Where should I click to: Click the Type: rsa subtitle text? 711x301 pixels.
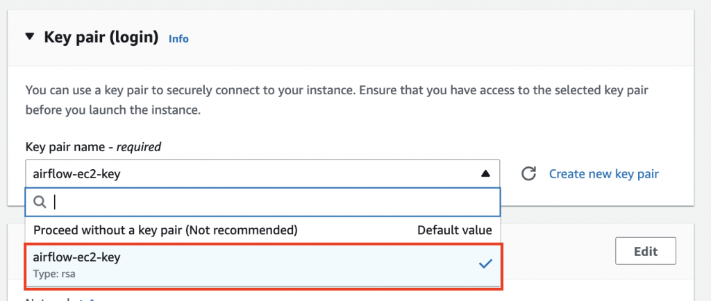pos(54,273)
